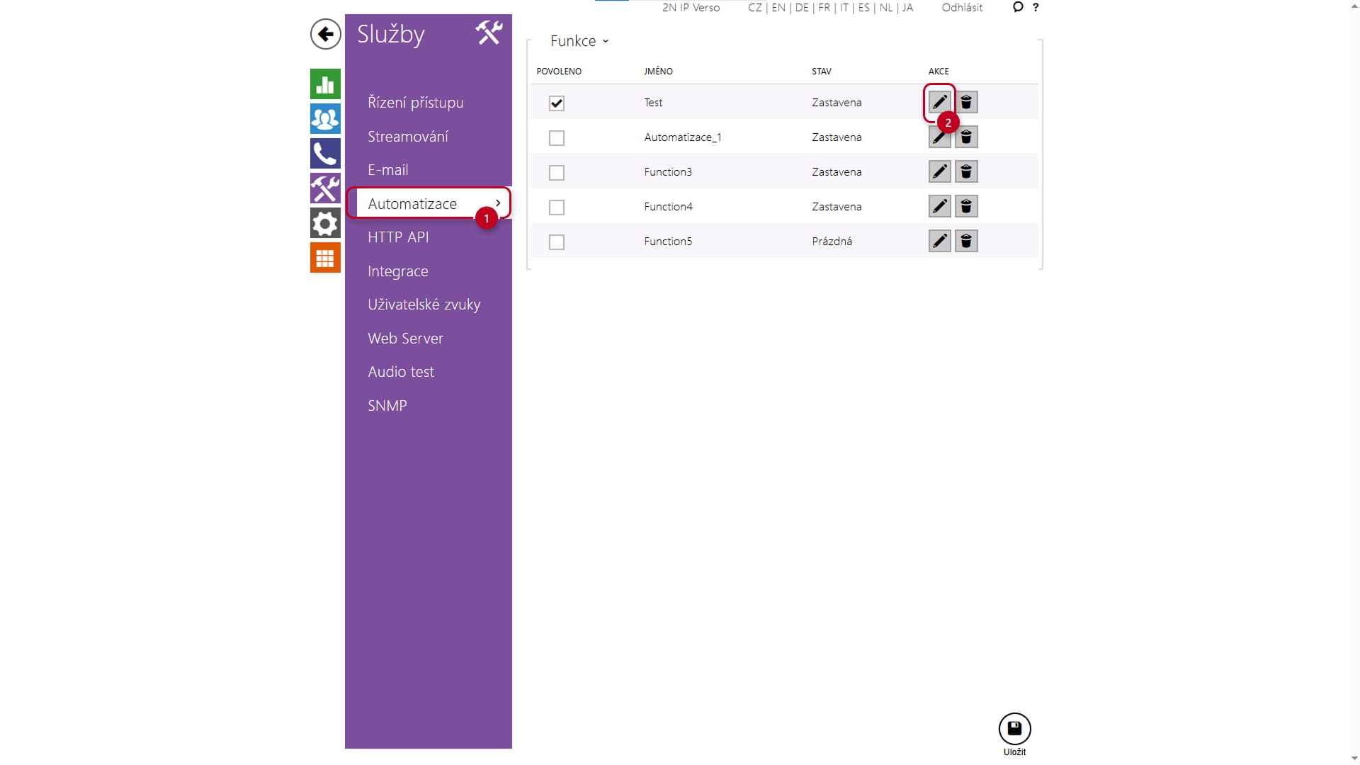
Task: Click the 2N IP Verso title
Action: click(x=691, y=8)
